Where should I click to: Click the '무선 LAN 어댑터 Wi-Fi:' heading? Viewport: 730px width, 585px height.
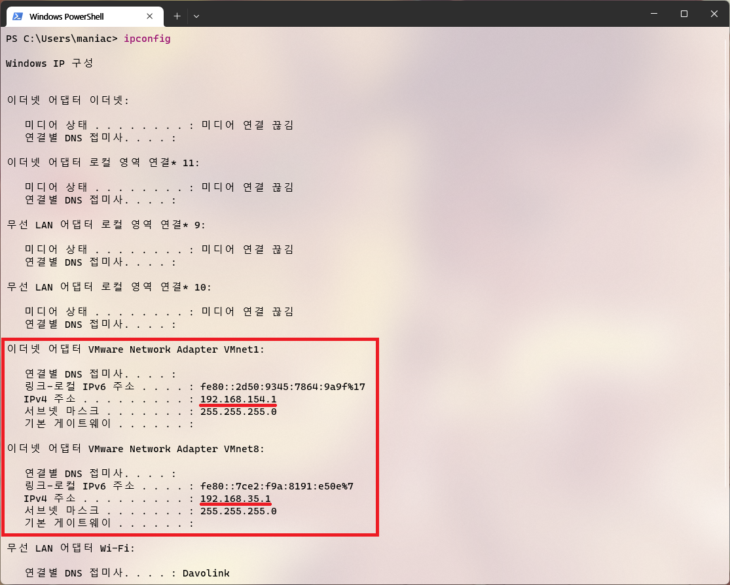coord(71,548)
